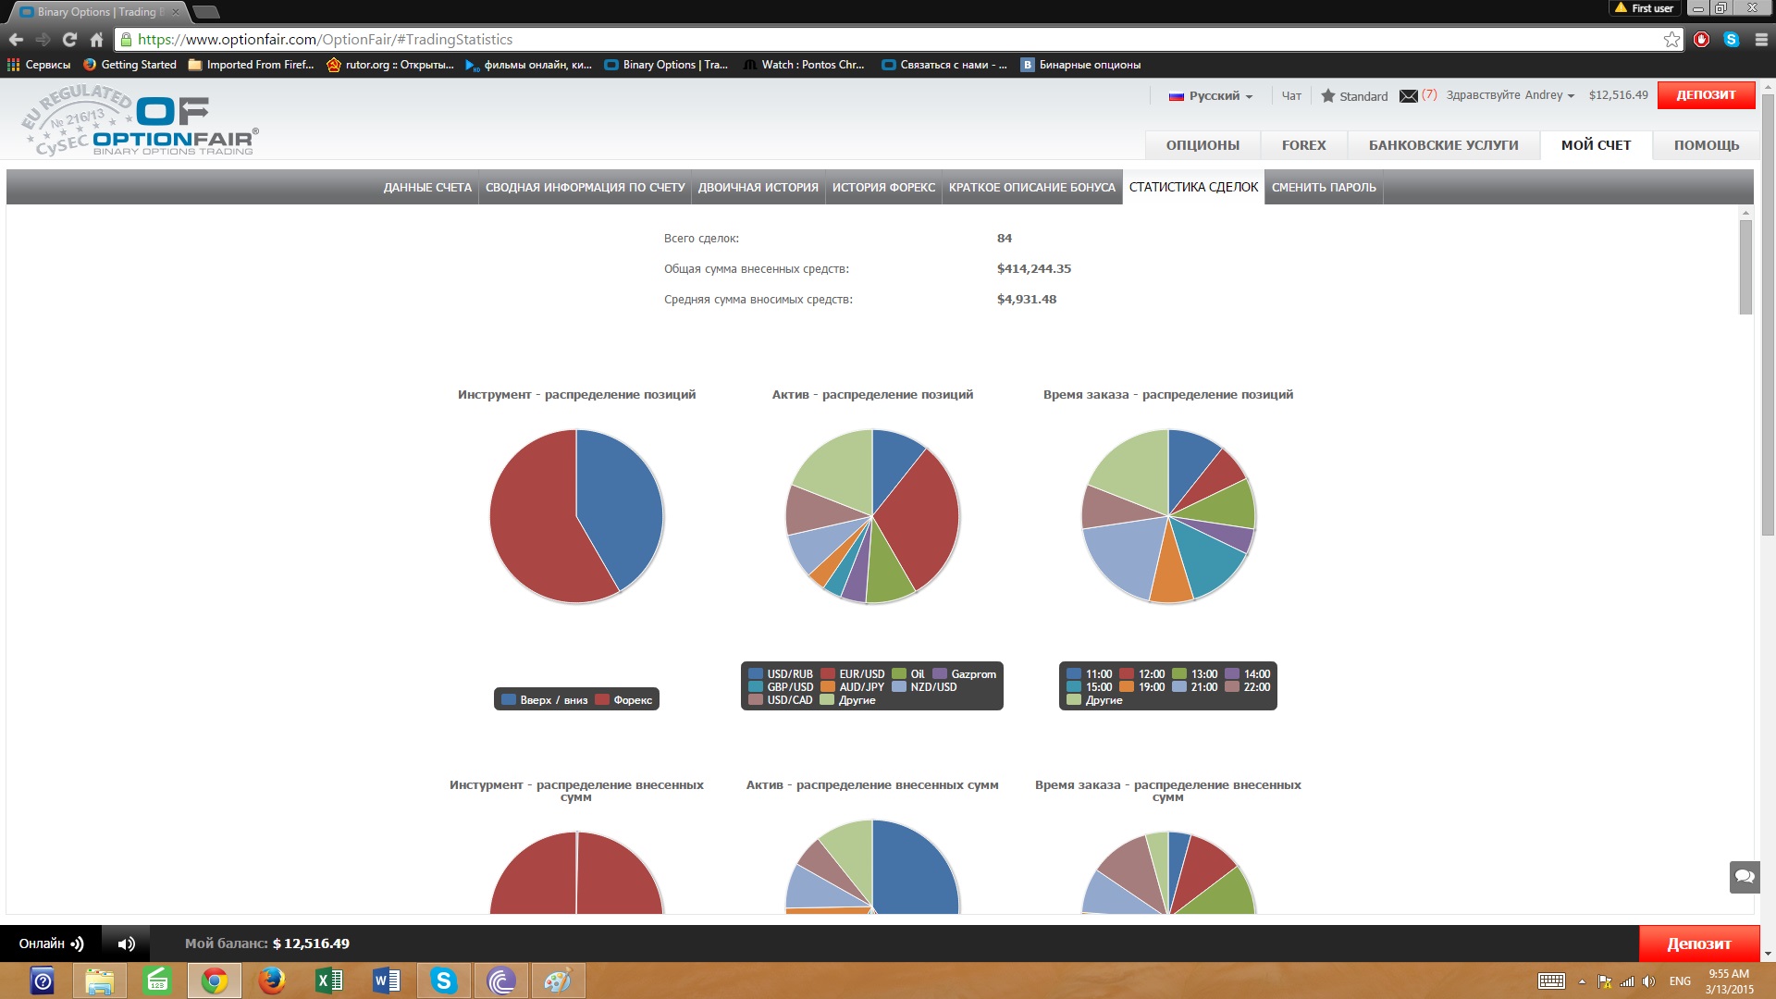Image resolution: width=1776 pixels, height=999 pixels.
Task: Click the USD/RUB blue legend swatch
Action: pyautogui.click(x=756, y=674)
